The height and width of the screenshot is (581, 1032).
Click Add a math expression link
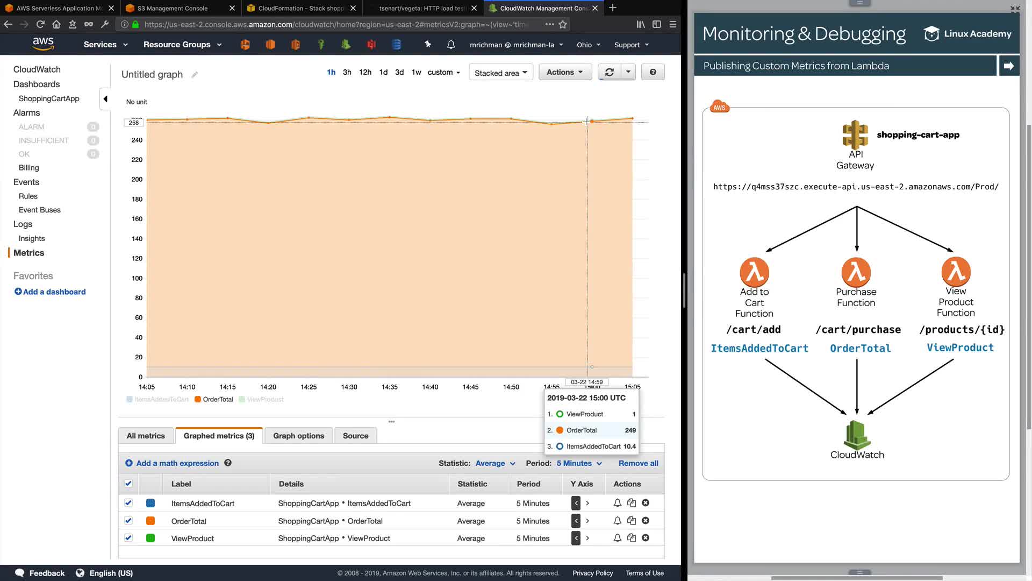click(x=177, y=463)
